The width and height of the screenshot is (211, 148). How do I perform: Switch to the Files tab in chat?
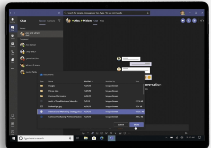tap(102, 21)
